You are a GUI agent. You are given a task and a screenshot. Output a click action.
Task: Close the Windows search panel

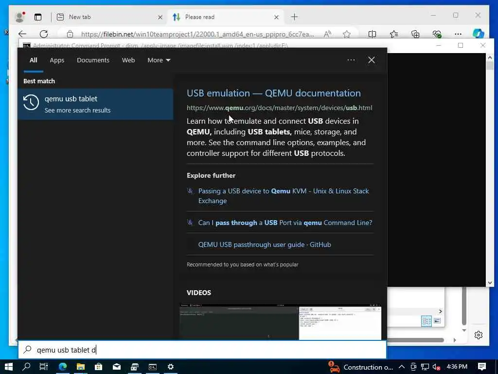(x=371, y=60)
